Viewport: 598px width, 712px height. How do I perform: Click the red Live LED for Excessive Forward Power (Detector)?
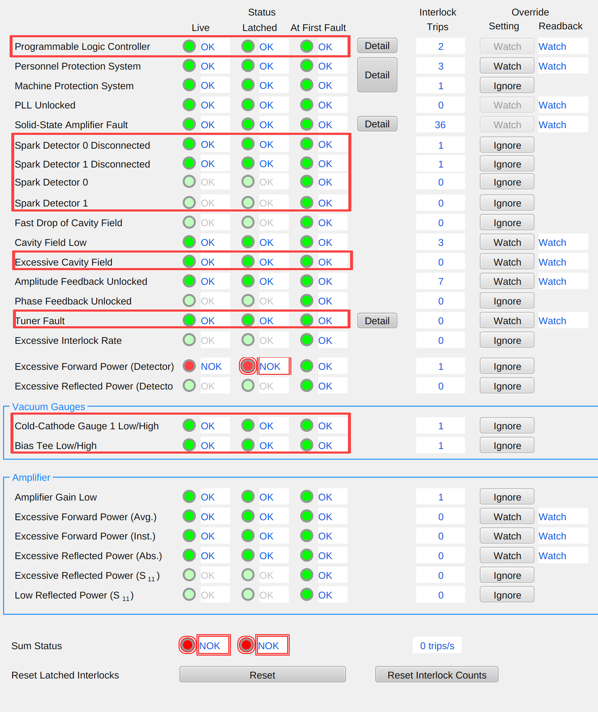click(x=189, y=366)
